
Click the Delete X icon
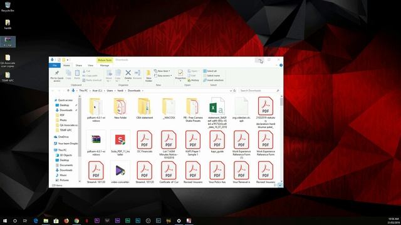click(128, 73)
